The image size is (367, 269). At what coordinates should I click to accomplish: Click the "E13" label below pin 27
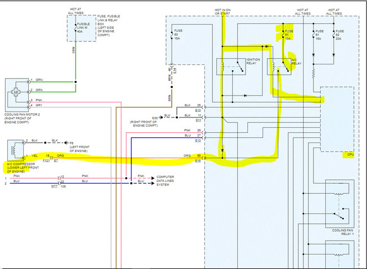pyautogui.click(x=198, y=141)
